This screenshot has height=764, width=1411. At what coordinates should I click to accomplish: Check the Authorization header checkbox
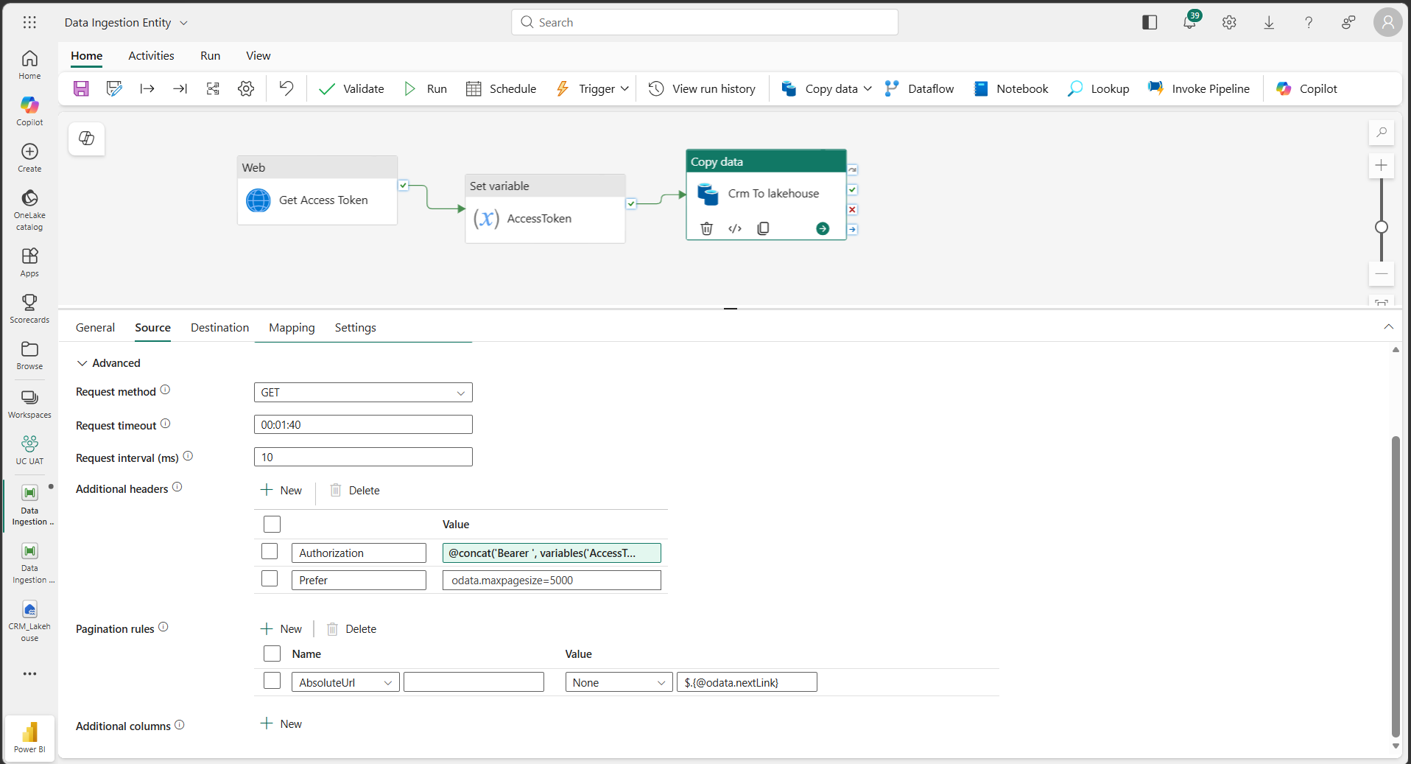coord(270,551)
